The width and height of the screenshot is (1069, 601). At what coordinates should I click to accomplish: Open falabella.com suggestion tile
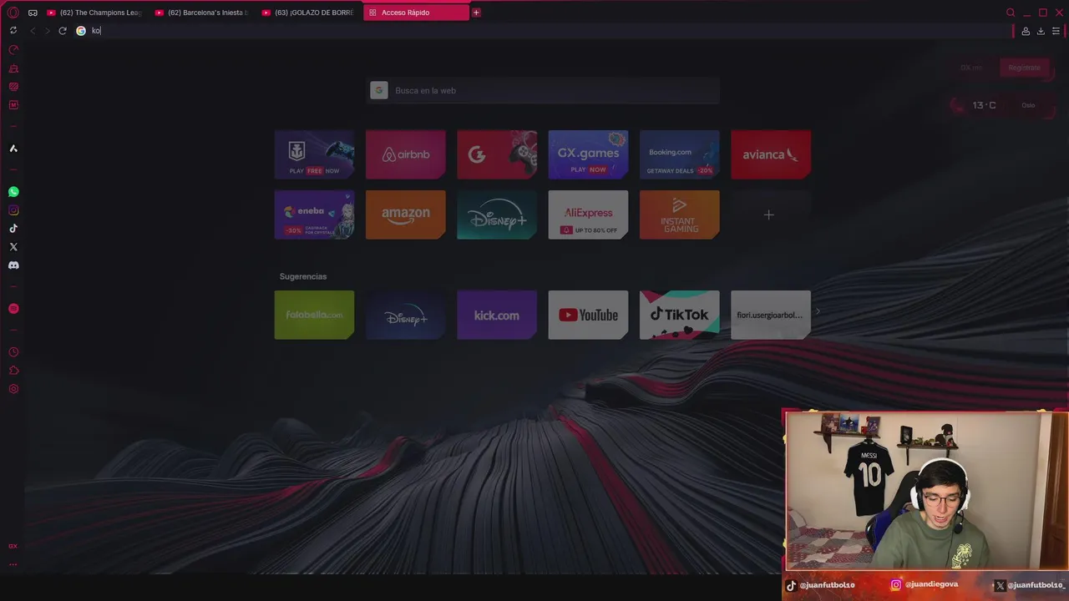(314, 315)
